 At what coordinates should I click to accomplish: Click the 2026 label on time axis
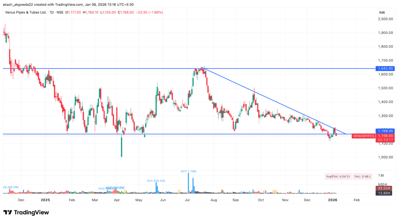pyautogui.click(x=332, y=200)
